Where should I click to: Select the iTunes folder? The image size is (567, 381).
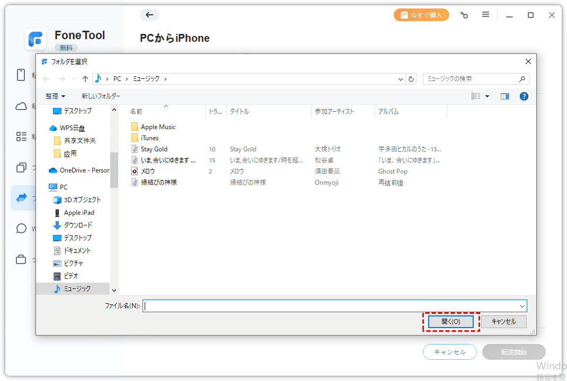coord(149,138)
